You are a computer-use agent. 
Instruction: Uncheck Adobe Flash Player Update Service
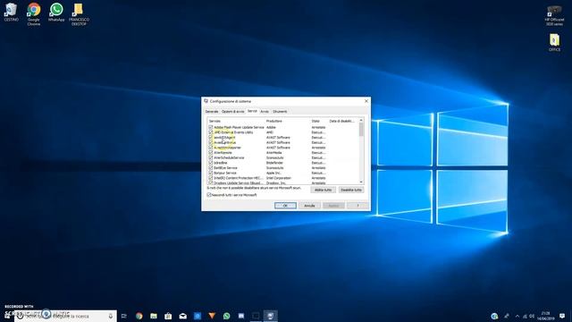pos(211,127)
